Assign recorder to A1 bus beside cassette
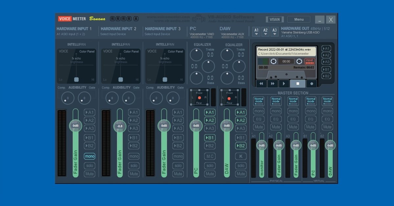 [x=326, y=48]
